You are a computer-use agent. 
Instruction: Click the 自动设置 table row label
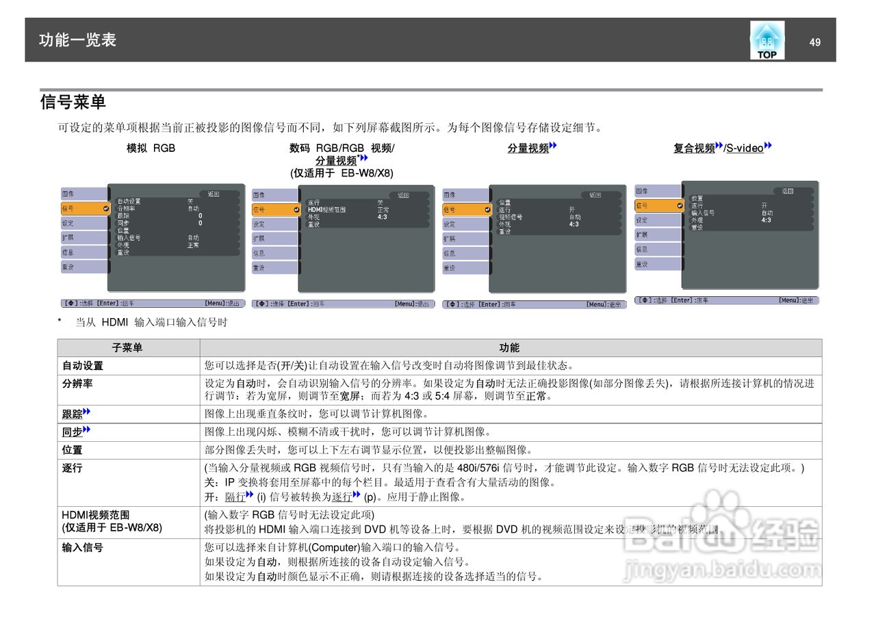pyautogui.click(x=83, y=366)
